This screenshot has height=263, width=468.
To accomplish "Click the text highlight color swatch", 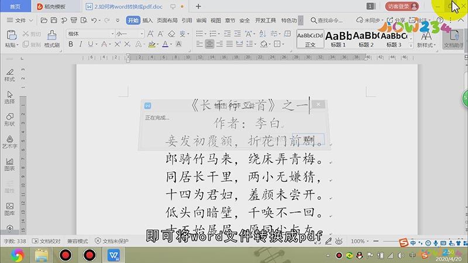I will [x=152, y=44].
